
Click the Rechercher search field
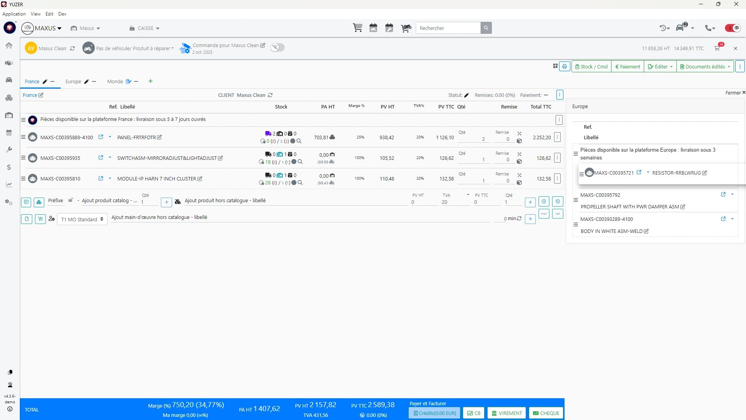(448, 28)
